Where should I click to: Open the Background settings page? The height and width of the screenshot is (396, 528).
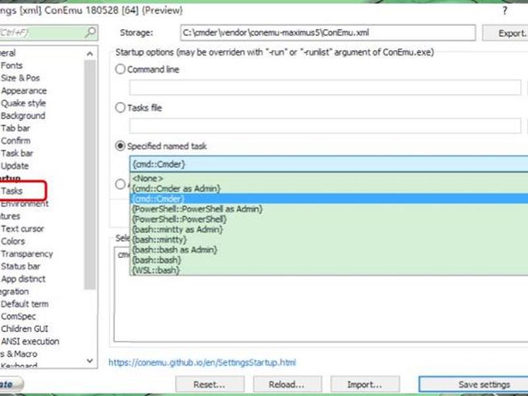point(23,115)
